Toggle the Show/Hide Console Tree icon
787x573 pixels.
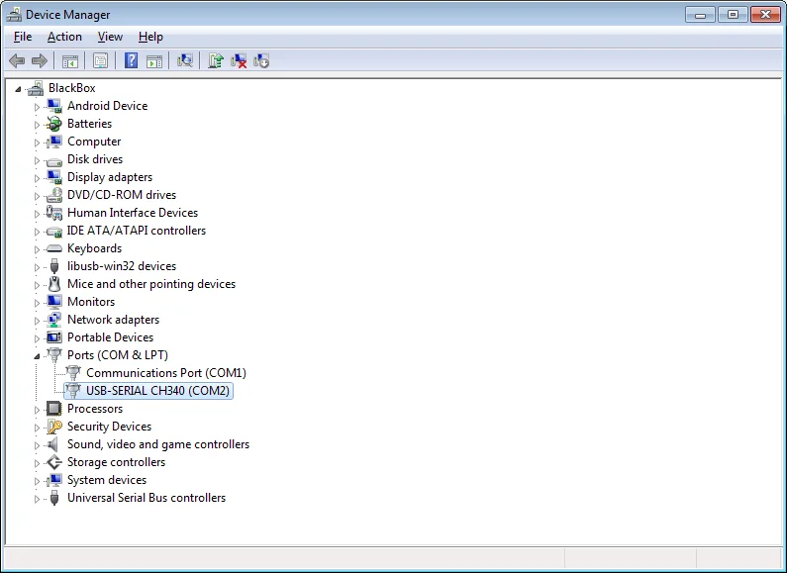[x=69, y=61]
